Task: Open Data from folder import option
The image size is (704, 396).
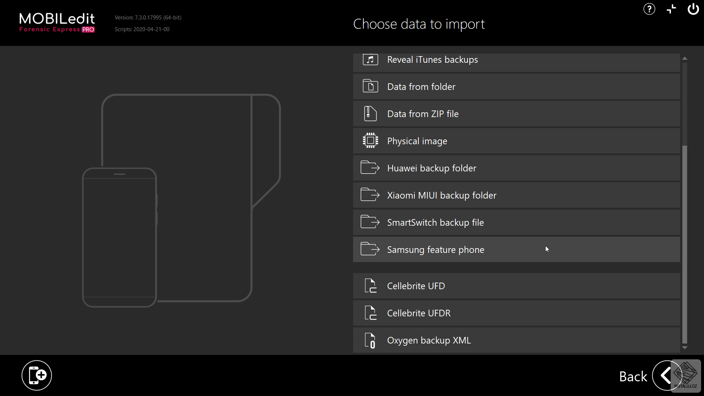Action: point(421,86)
